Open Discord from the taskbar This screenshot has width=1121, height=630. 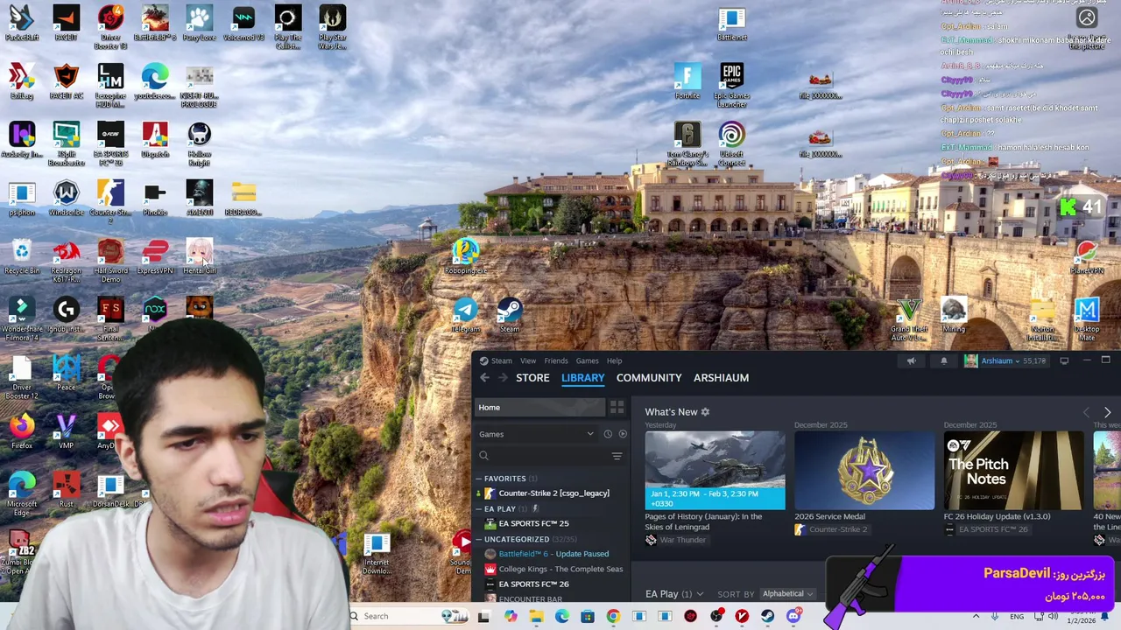tap(793, 616)
